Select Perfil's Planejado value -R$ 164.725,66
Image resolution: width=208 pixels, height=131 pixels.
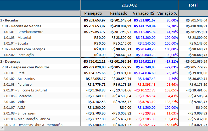click(x=94, y=73)
